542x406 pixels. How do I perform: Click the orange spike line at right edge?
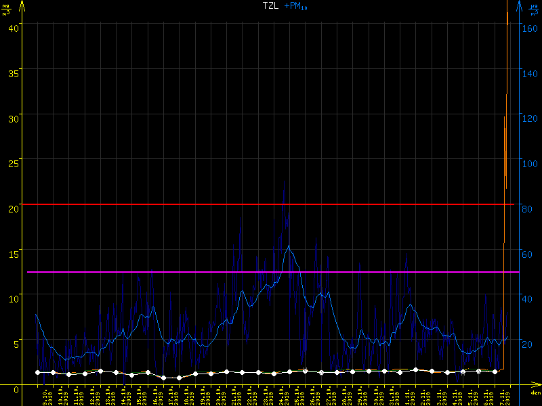505,135
